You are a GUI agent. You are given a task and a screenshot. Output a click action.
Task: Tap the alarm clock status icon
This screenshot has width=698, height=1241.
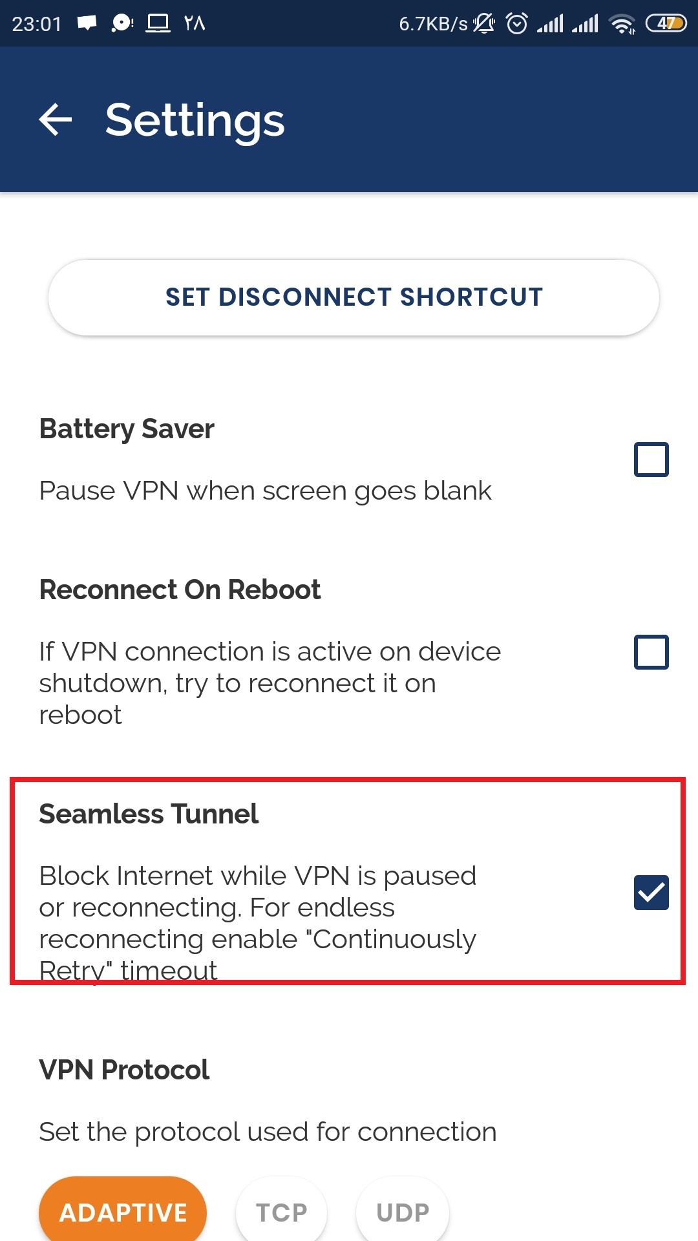[x=516, y=24]
